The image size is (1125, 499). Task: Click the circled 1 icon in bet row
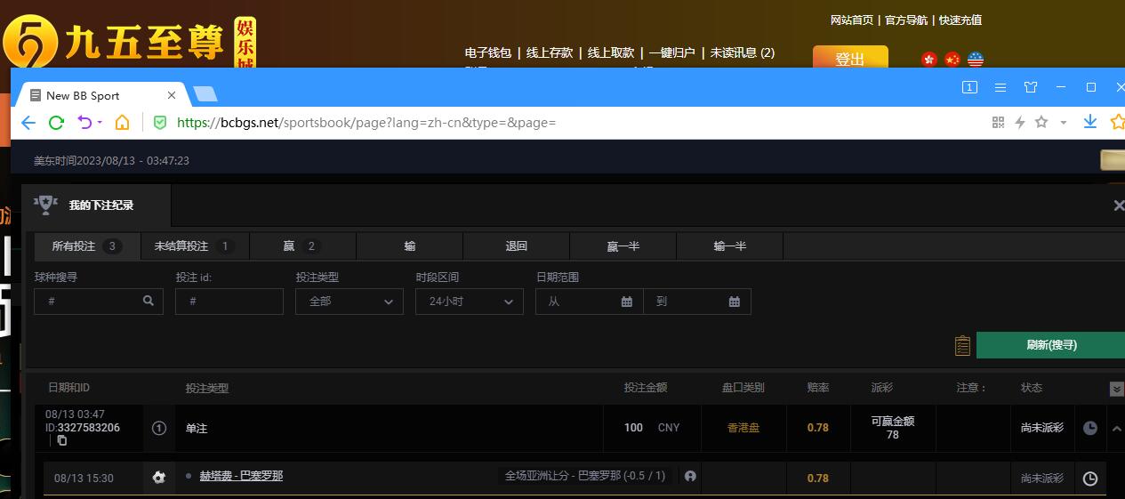[159, 428]
